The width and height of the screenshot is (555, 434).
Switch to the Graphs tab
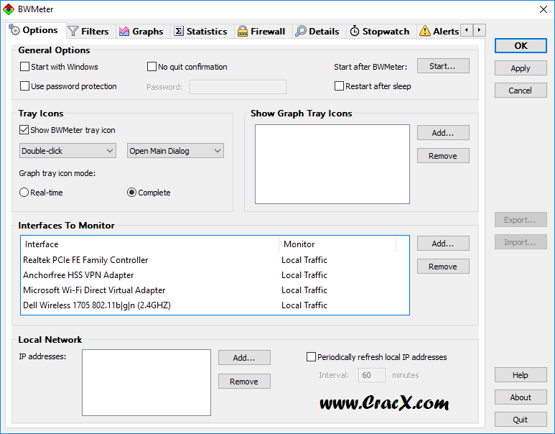point(141,31)
